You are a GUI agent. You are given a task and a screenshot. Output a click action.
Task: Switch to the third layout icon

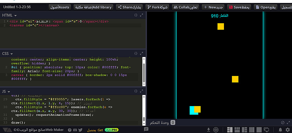[244, 130]
